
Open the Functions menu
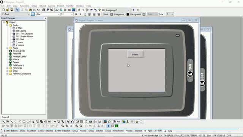(x=24, y=6)
